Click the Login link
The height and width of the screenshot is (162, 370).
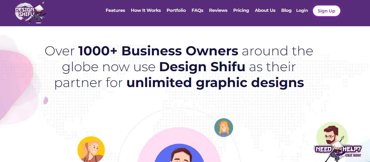302,10
